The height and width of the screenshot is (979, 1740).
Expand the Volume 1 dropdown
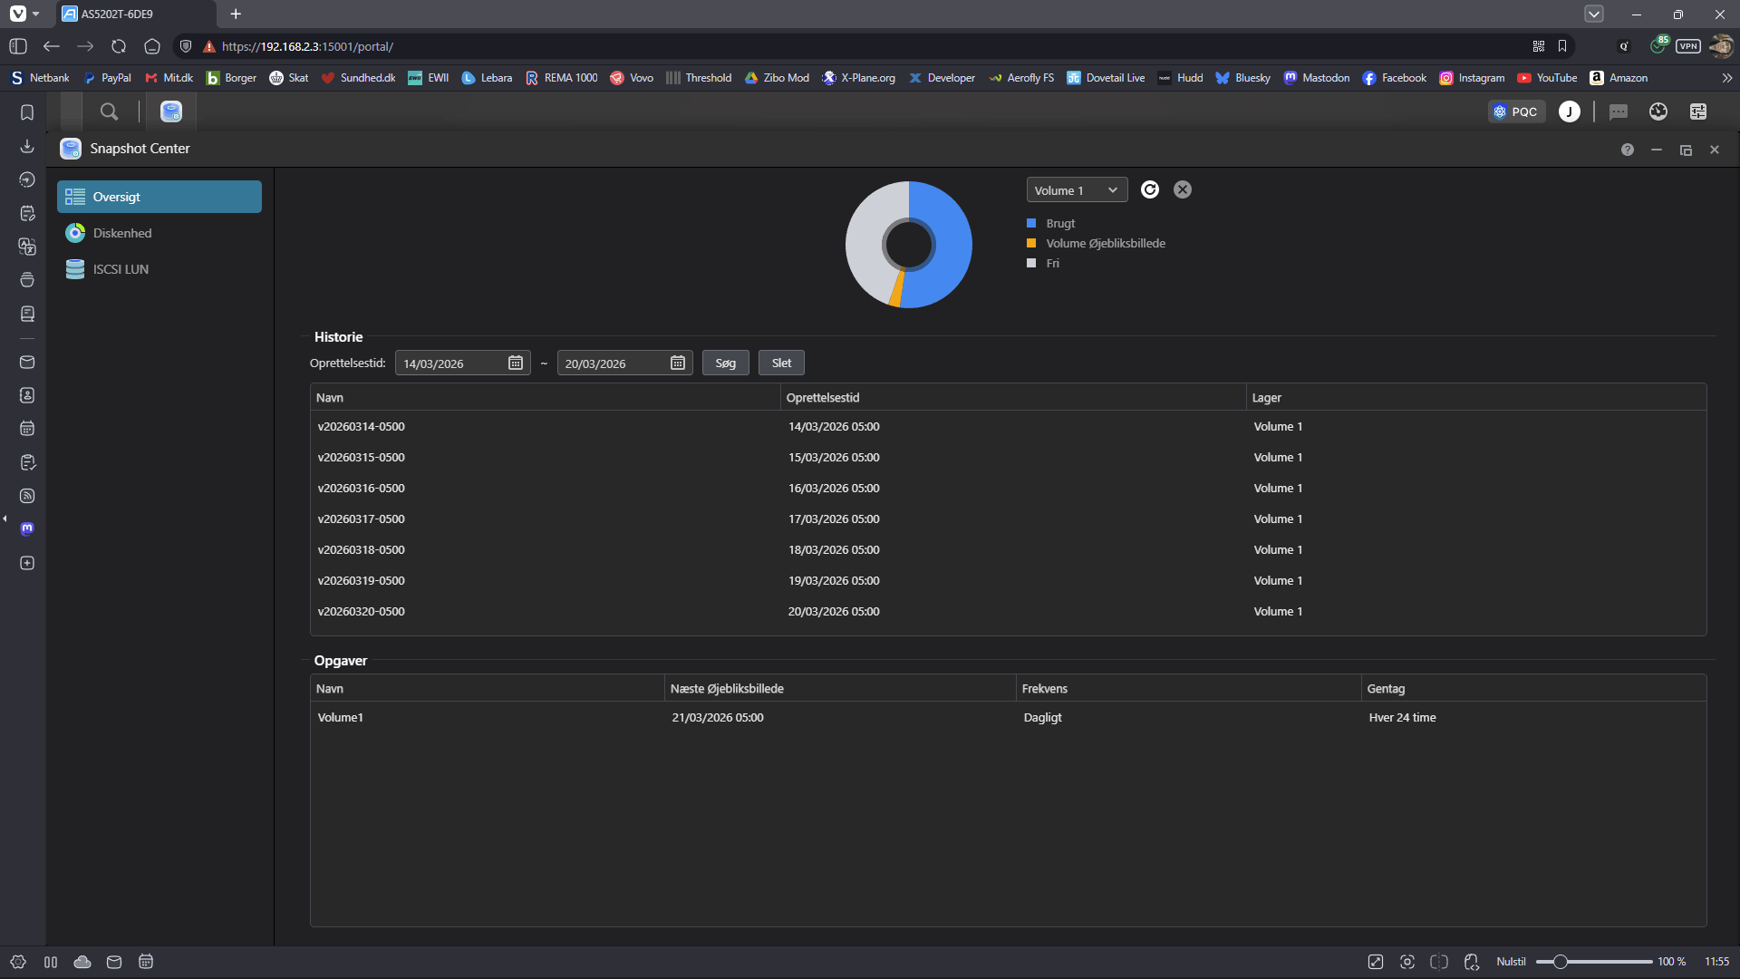(x=1076, y=190)
